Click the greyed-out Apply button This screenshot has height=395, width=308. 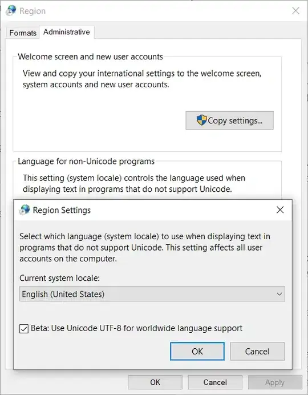tap(275, 382)
